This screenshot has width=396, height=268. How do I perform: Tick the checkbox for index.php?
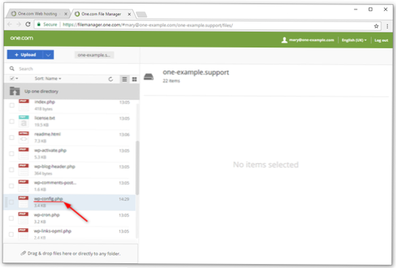click(12, 106)
